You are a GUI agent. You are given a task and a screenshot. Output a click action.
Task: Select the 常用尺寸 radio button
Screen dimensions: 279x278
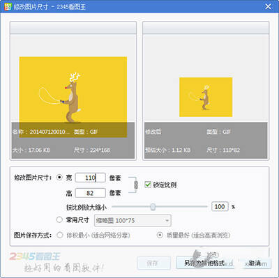[x=59, y=219]
